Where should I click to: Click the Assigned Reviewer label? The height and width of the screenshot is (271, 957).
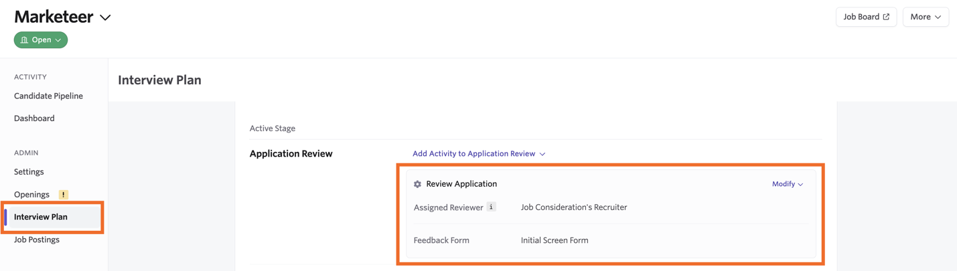pos(448,207)
